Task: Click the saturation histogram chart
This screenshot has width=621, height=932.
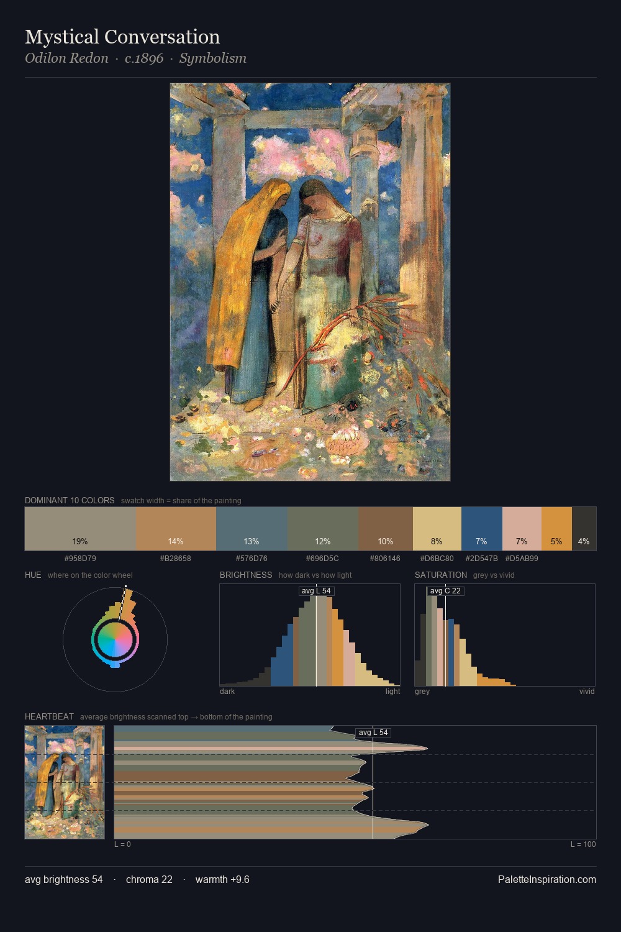Action: 505,635
